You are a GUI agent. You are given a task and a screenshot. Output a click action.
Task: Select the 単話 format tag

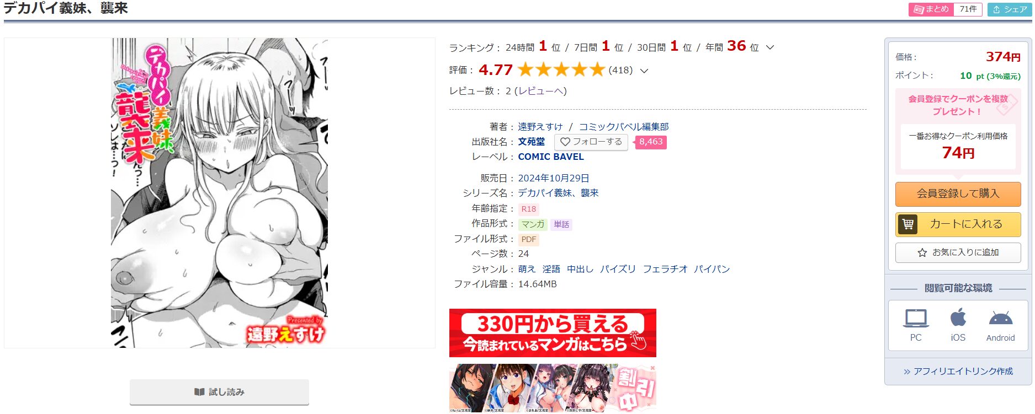(561, 224)
